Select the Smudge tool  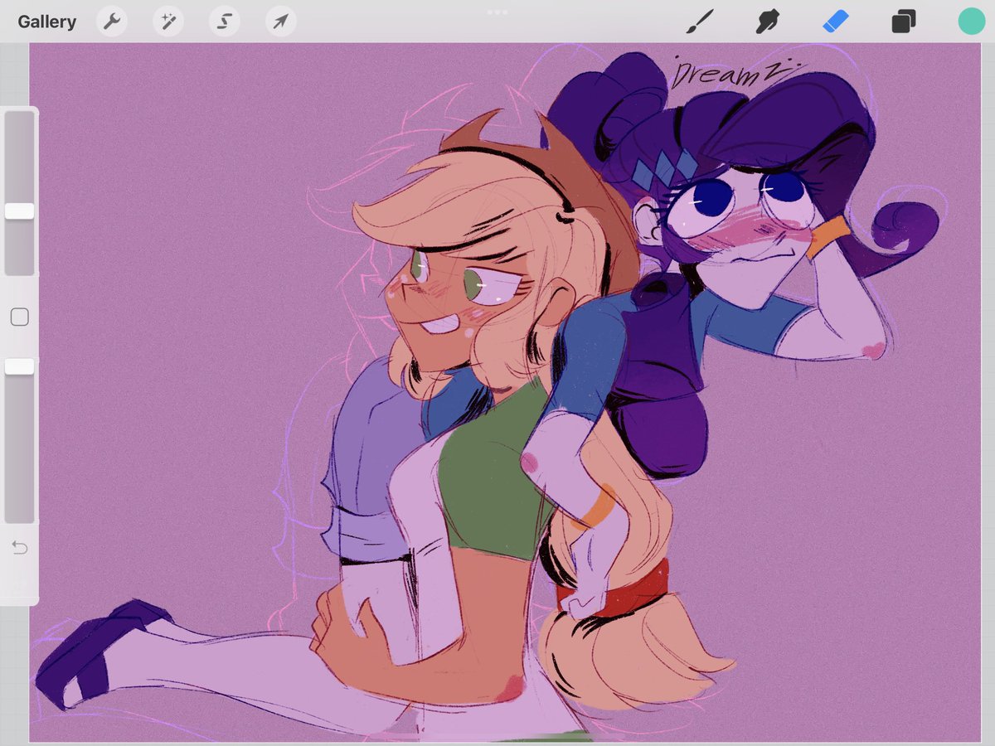point(769,22)
